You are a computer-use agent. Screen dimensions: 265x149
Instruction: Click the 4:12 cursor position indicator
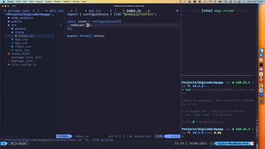(174, 136)
